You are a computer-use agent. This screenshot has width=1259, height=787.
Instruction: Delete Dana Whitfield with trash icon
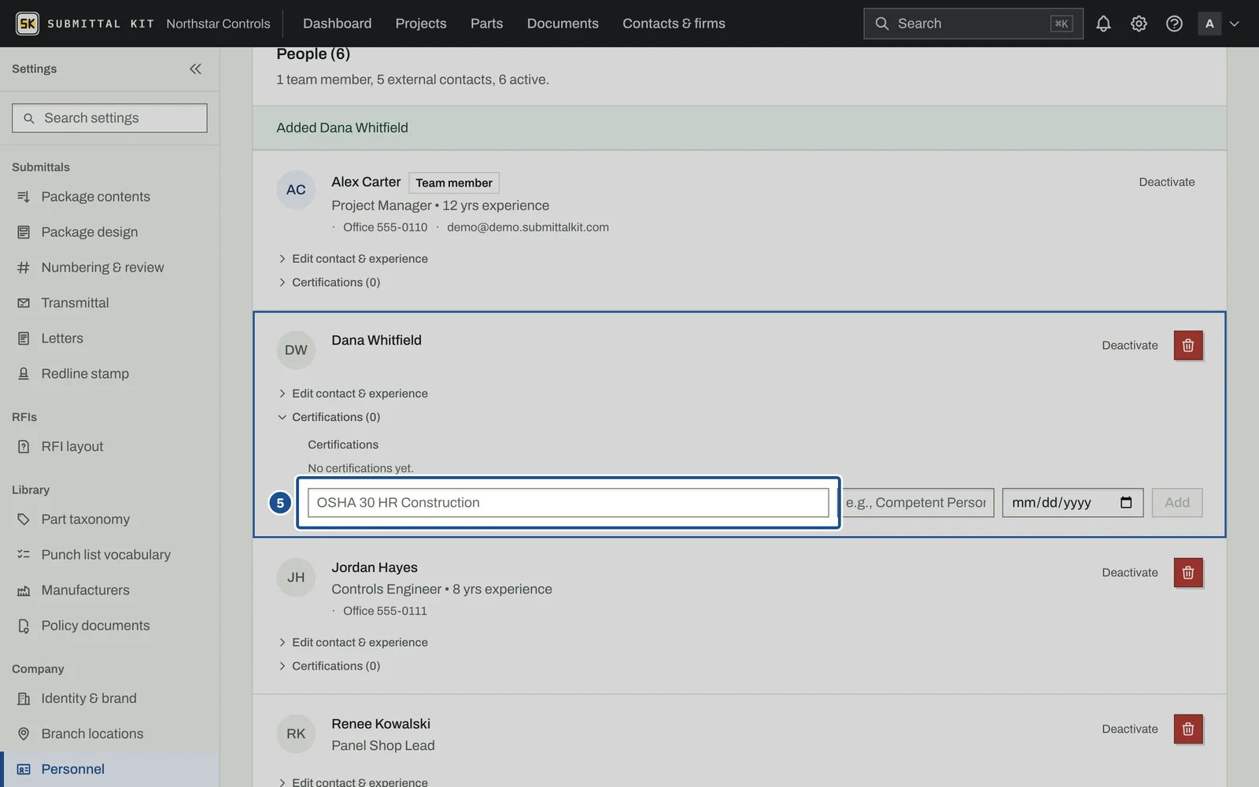coord(1188,345)
